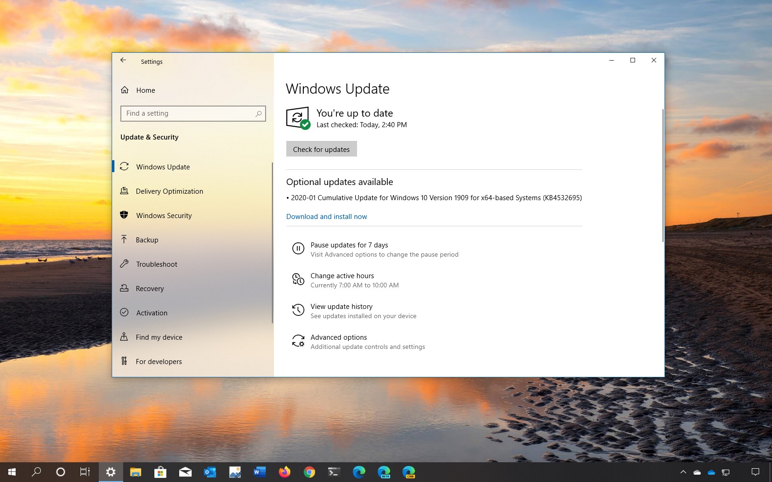Viewport: 772px width, 482px height.
Task: Open Task View on taskbar
Action: [85, 472]
